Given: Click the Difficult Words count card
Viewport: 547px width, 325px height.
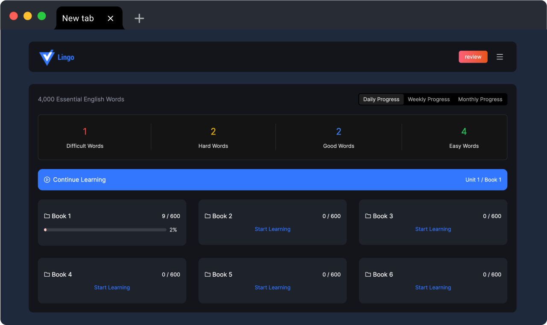Looking at the screenshot, I should pos(85,137).
